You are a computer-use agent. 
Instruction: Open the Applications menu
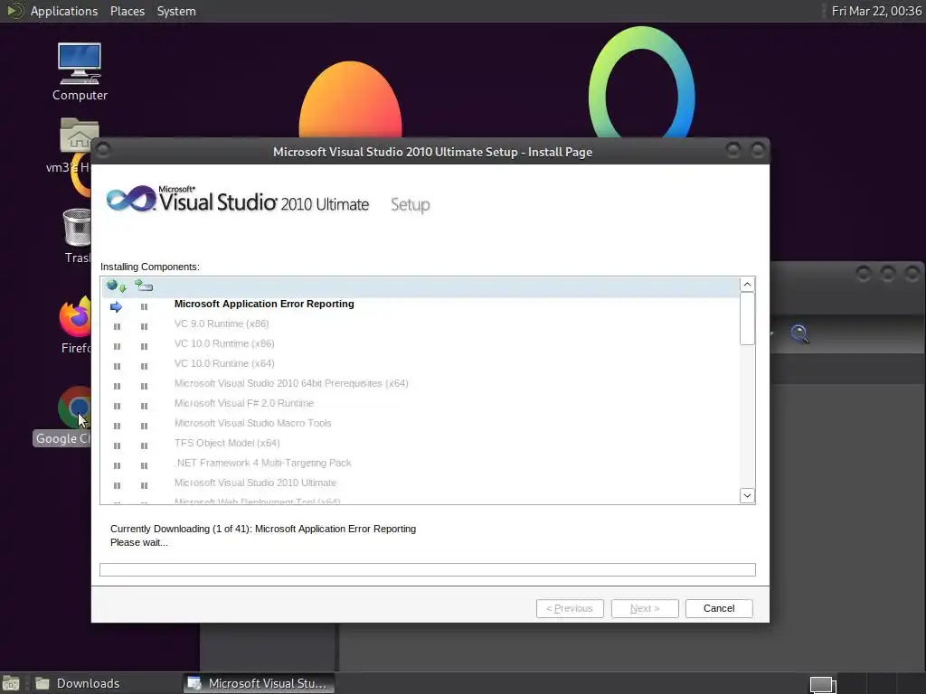click(64, 11)
